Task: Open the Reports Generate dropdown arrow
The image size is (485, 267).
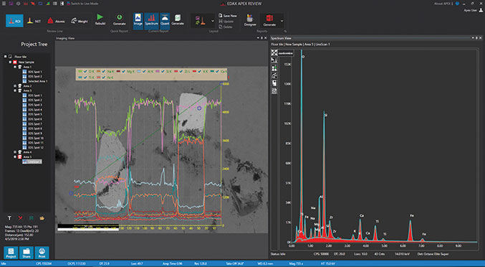Action: (282, 21)
